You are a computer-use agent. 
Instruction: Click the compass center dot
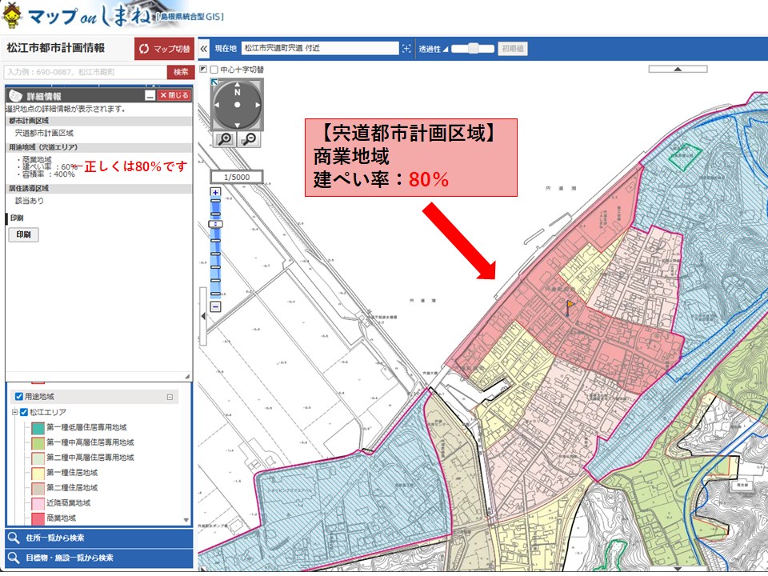238,105
